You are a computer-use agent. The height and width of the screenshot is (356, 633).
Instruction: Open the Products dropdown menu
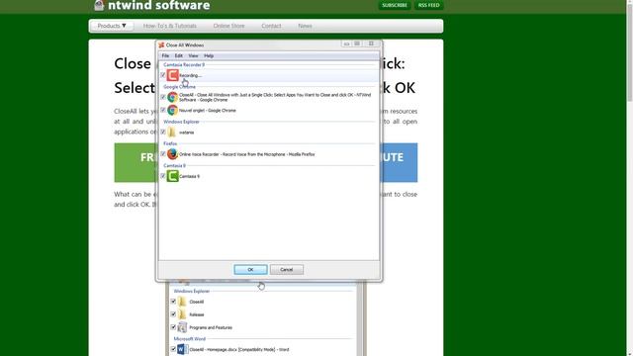[112, 26]
